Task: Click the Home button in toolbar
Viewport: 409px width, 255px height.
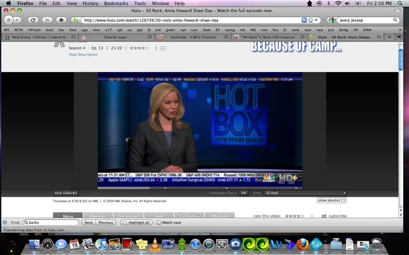Action: (61, 20)
